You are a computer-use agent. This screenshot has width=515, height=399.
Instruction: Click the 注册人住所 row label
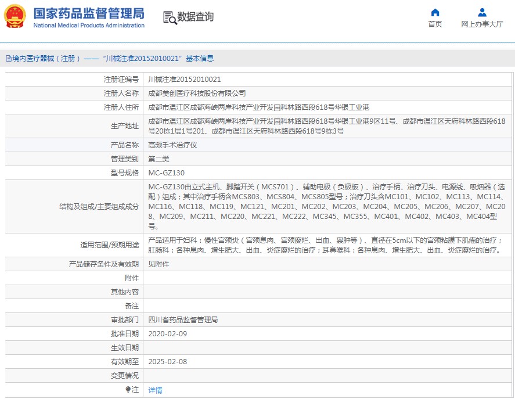pyautogui.click(x=121, y=107)
